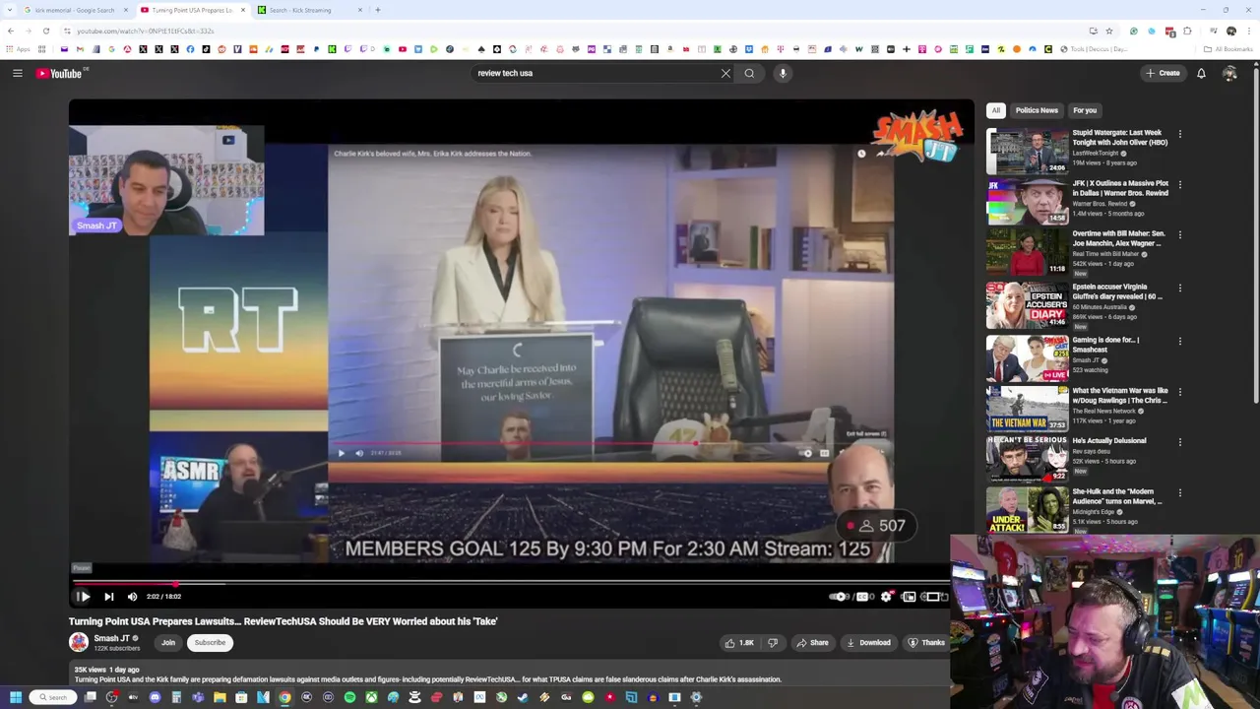Open options for Vietnam War video
Viewport: 1260px width, 709px height.
(1179, 391)
